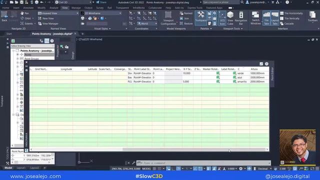
Task: Toggle the Navigation Bar
Action: tap(241, 18)
